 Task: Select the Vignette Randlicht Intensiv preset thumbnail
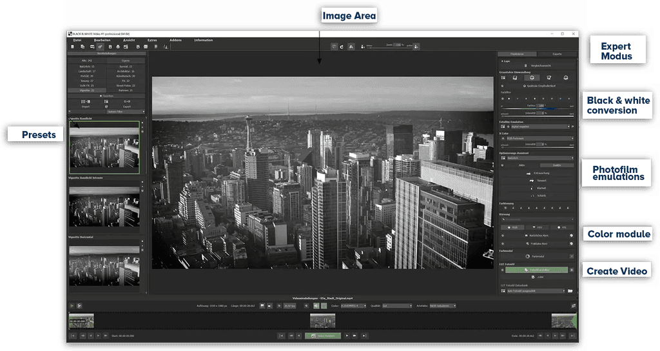point(104,206)
